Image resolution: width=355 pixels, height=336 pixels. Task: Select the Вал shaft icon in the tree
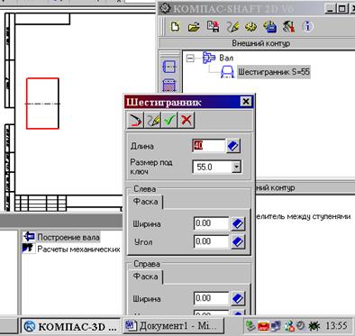(x=209, y=57)
